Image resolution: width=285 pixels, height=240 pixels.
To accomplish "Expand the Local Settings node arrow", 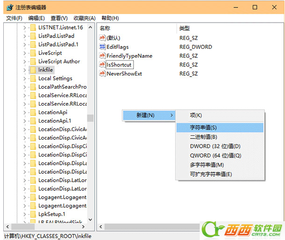I will click(x=25, y=78).
